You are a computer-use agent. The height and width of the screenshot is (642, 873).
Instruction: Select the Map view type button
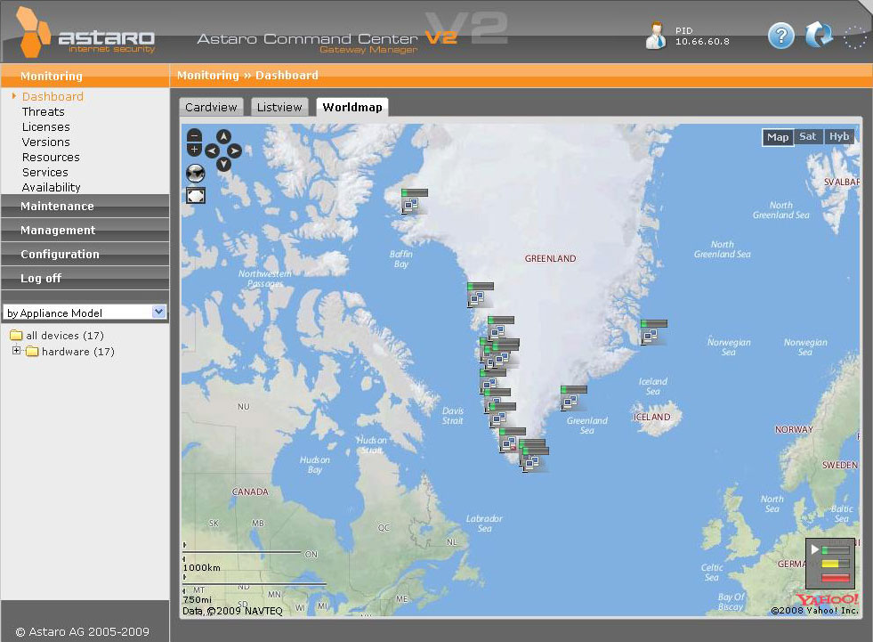(x=778, y=136)
